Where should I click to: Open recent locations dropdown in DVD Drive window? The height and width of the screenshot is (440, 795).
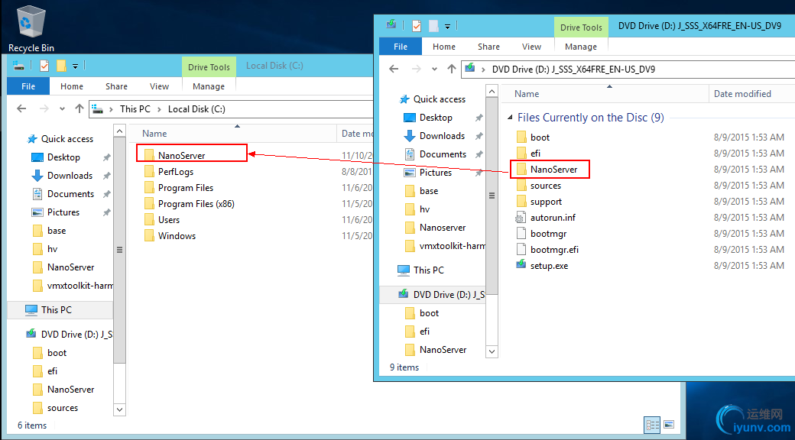pyautogui.click(x=434, y=70)
